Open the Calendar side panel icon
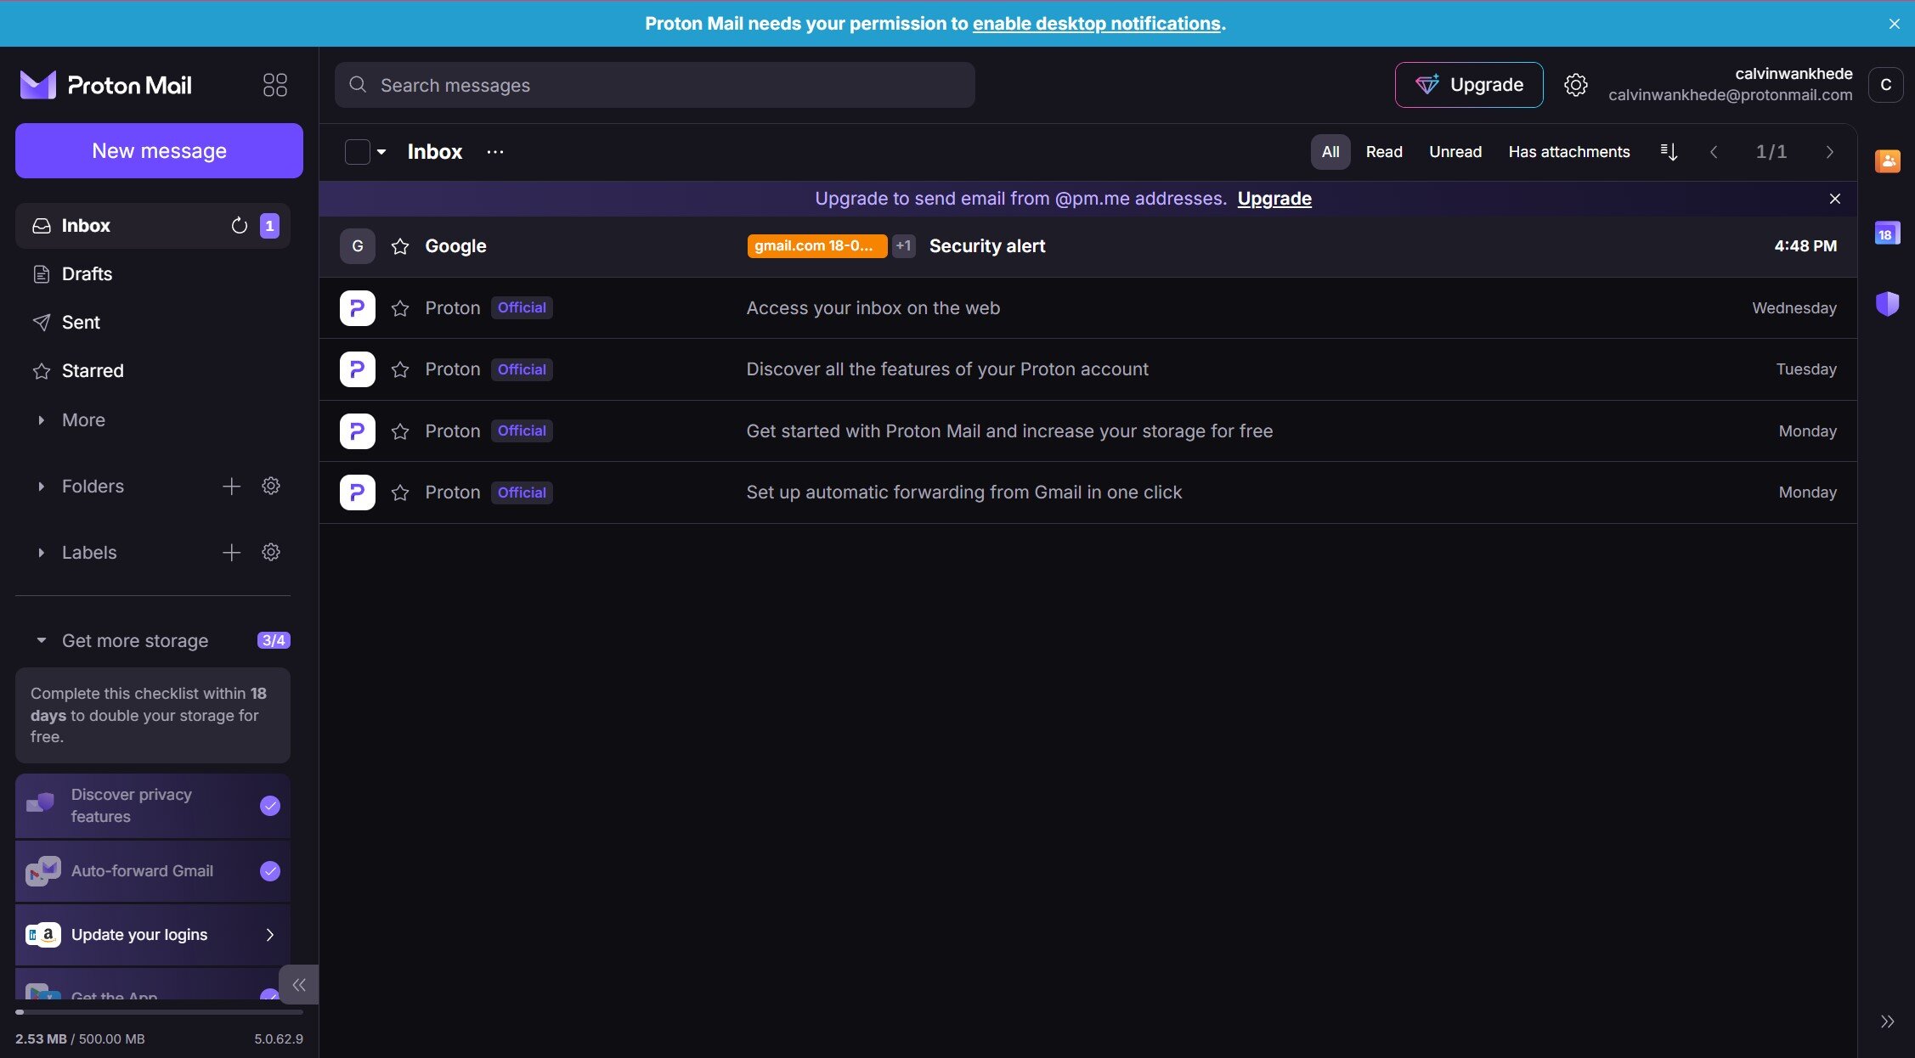 [1886, 234]
